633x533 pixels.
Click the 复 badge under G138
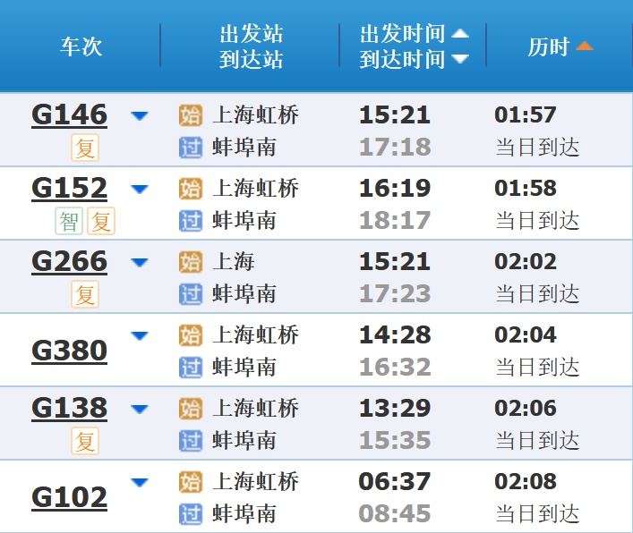pyautogui.click(x=85, y=441)
